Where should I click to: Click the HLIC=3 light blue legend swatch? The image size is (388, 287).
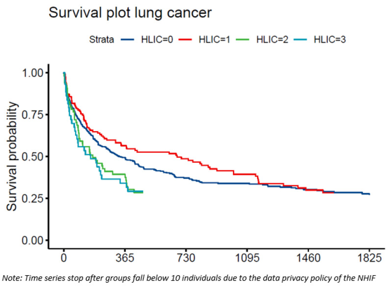tap(300, 40)
